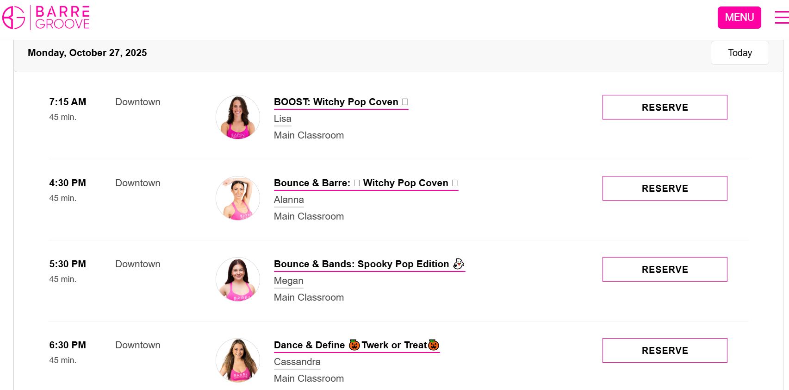The width and height of the screenshot is (789, 390).
Task: Reserve the 4:30 PM Bounce & Barre class
Action: coord(665,189)
